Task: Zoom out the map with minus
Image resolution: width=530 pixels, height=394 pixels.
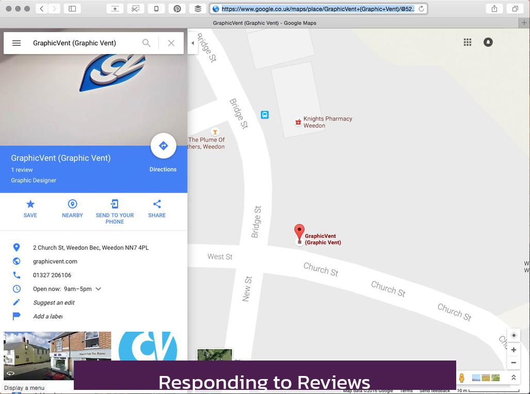Action: 514,363
